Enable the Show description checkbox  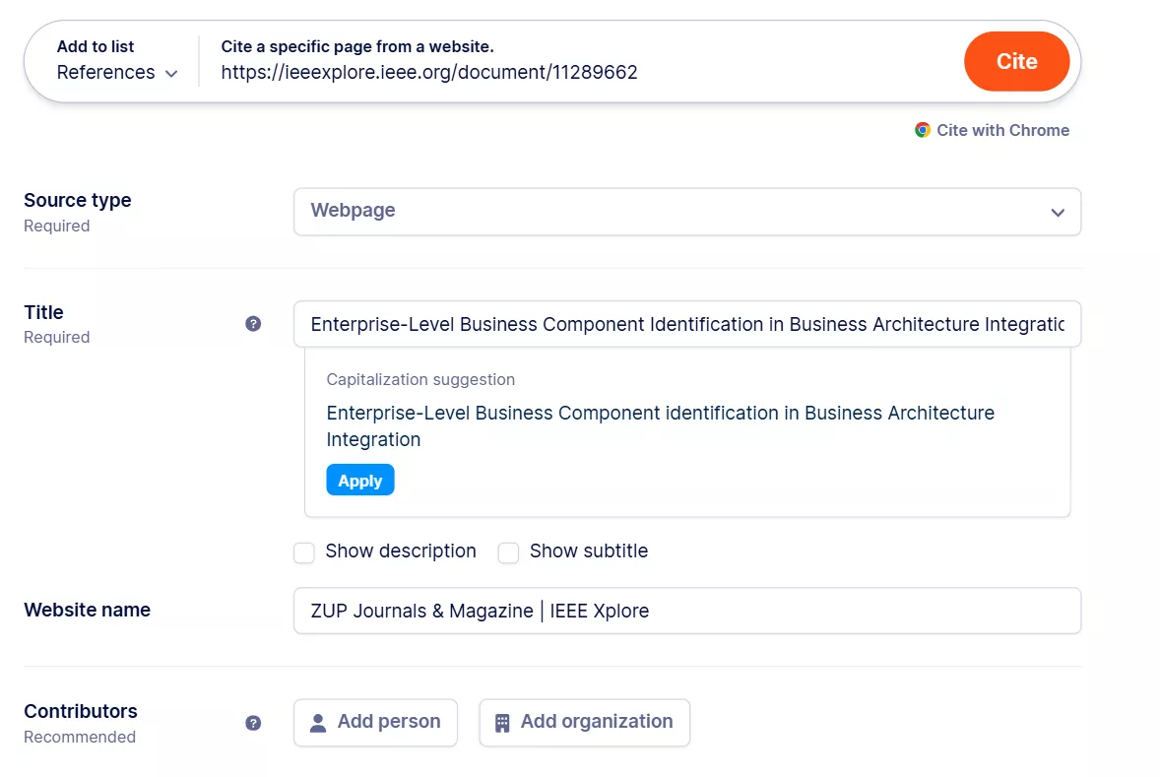coord(304,552)
